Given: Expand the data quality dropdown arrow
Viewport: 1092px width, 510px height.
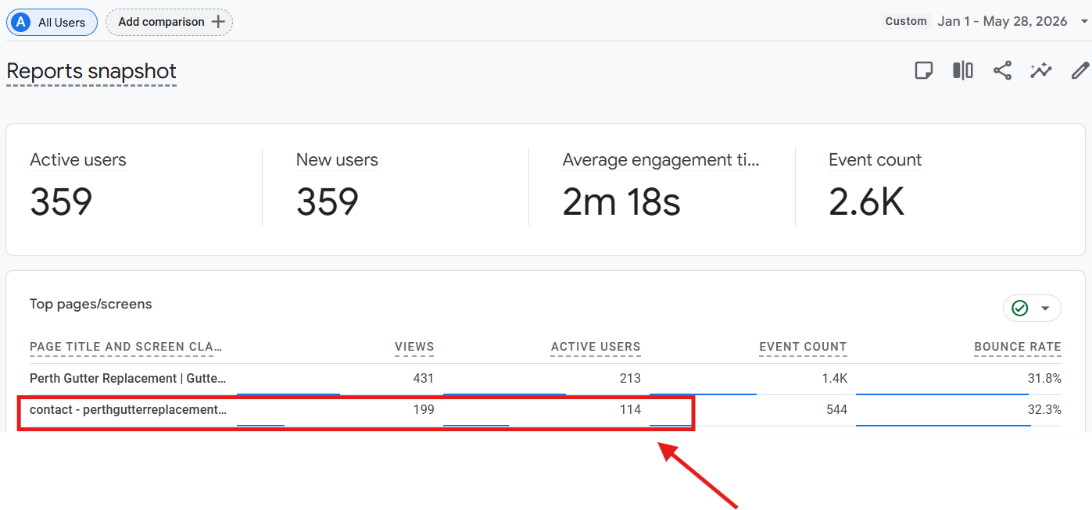Looking at the screenshot, I should [x=1045, y=308].
